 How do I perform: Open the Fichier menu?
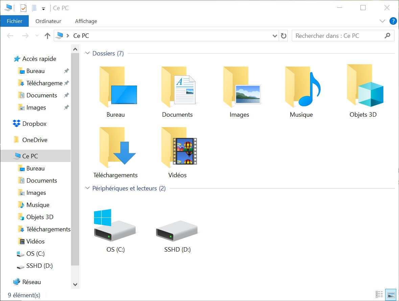point(15,21)
